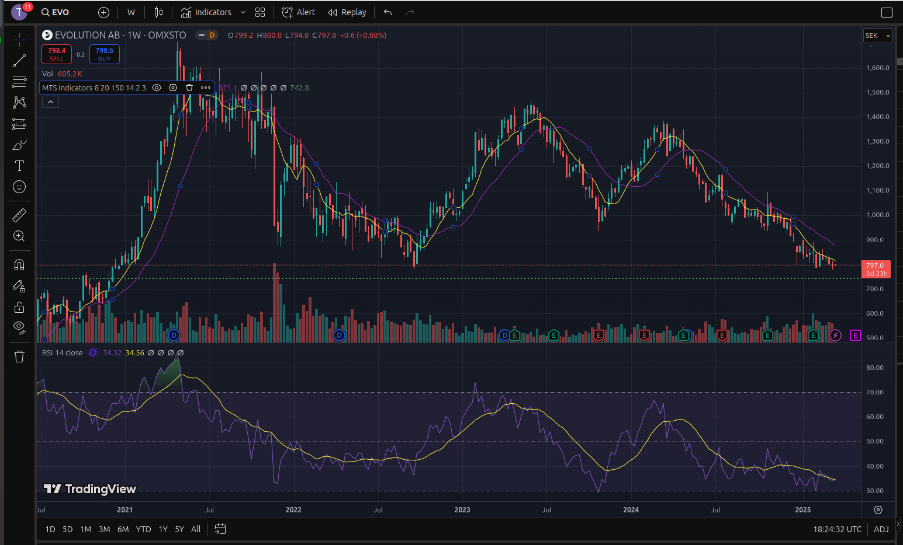This screenshot has height=545, width=903.
Task: Click the EVOLUTION AB chart title
Action: pos(120,35)
